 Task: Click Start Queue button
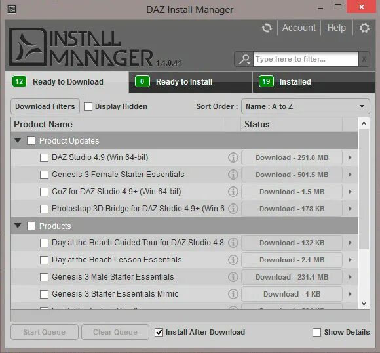coord(45,332)
